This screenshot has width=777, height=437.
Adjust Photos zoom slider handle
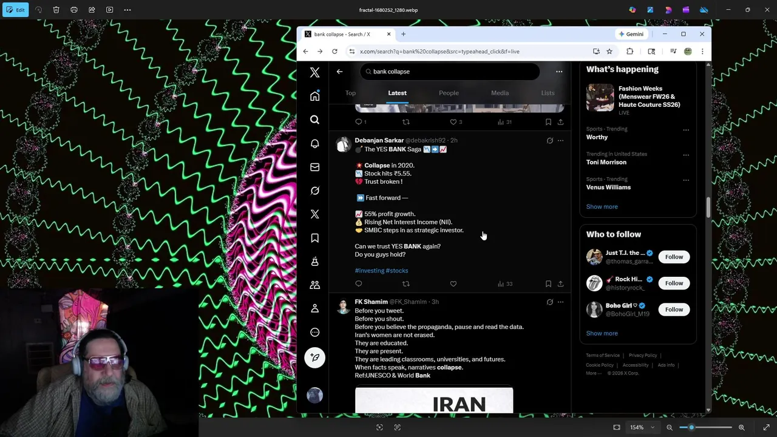pyautogui.click(x=691, y=427)
